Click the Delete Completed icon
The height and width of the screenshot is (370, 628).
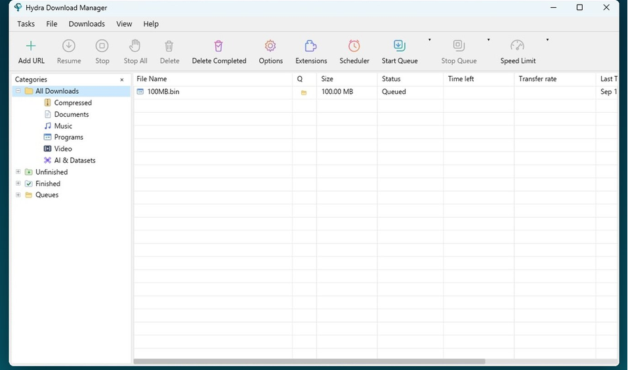(219, 46)
